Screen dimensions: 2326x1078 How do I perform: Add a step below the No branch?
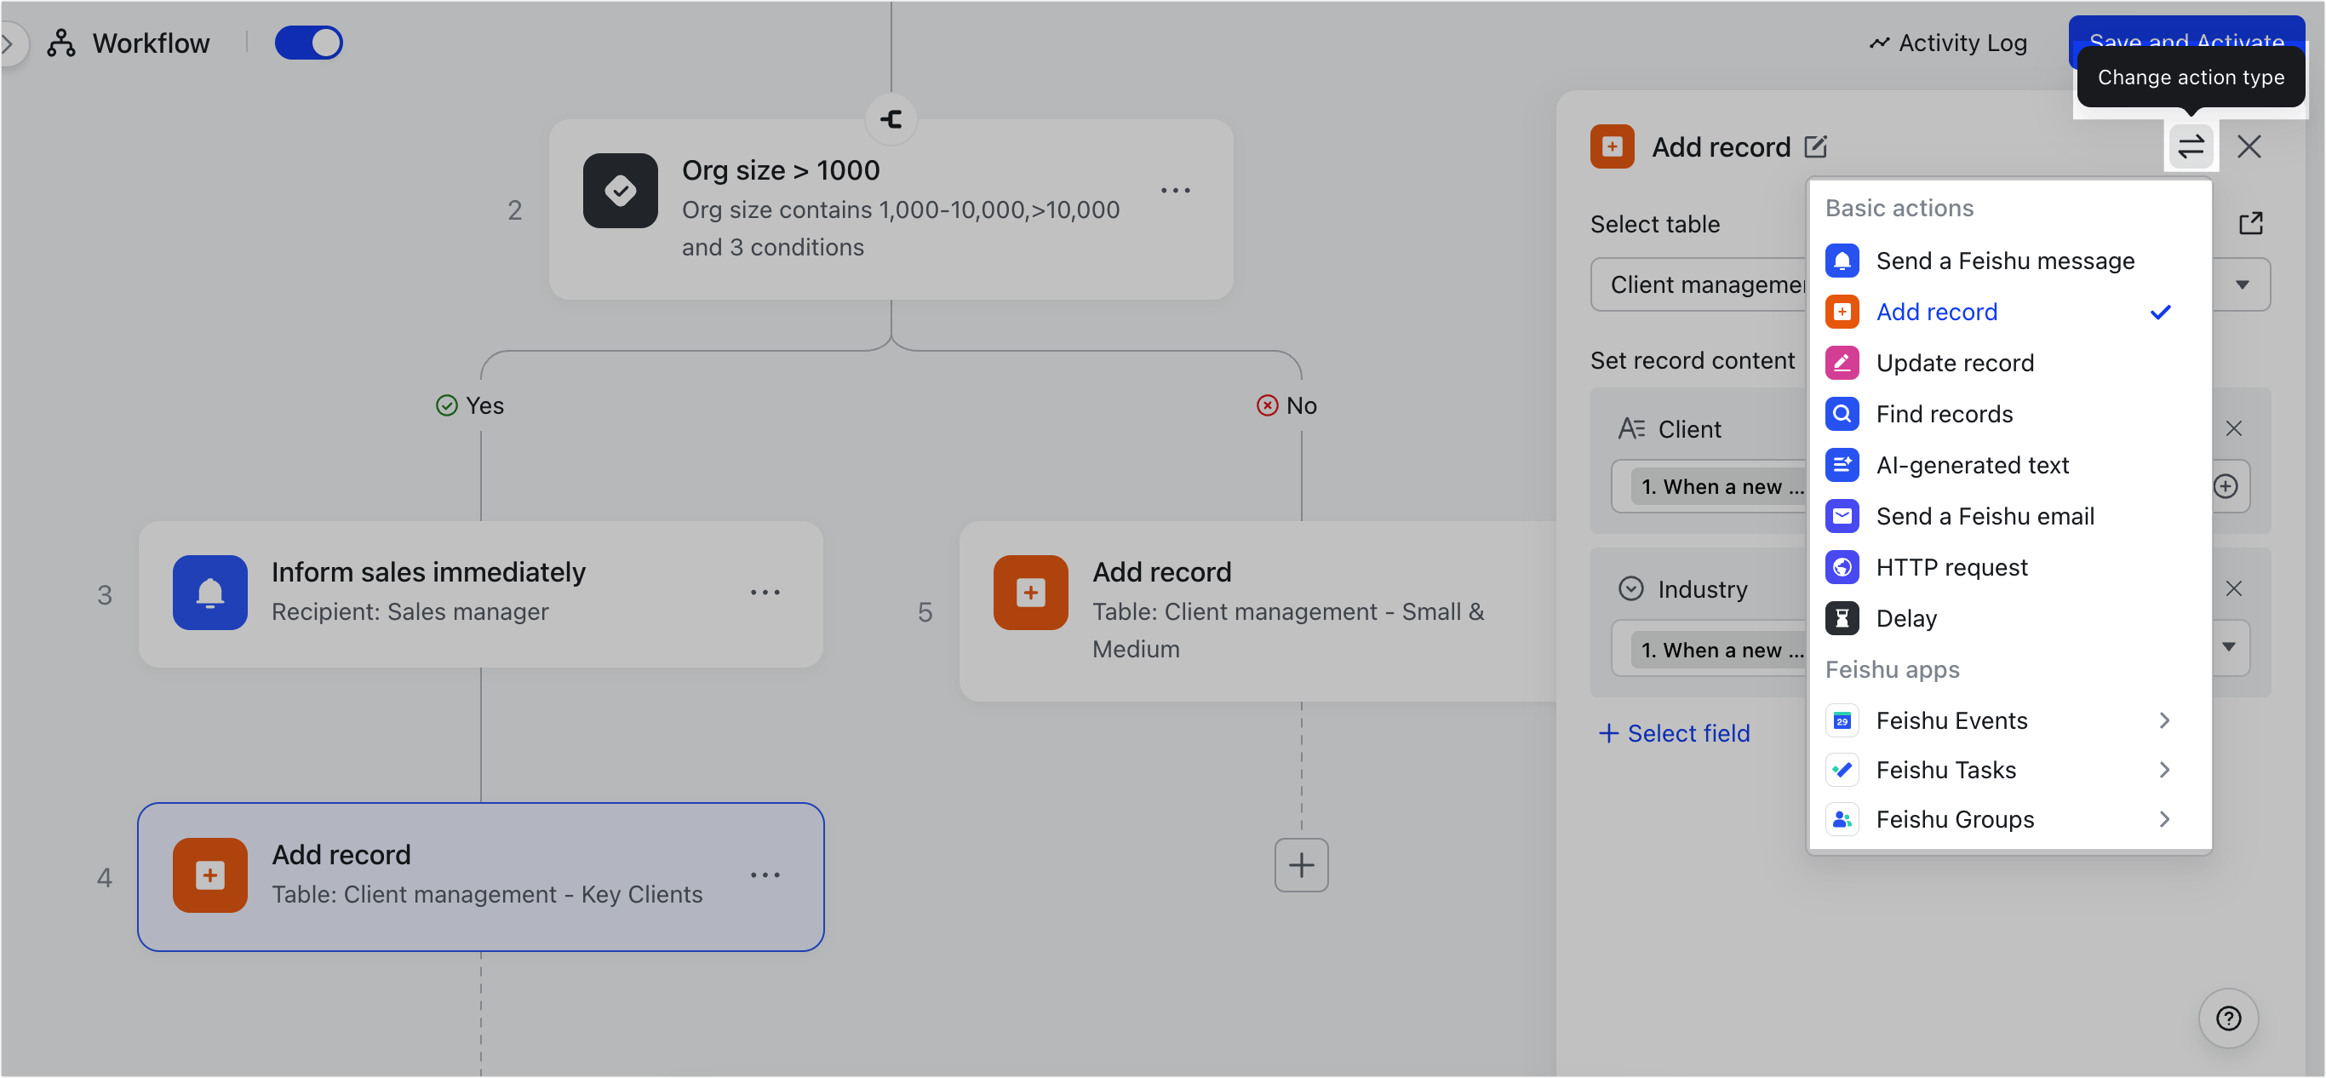coord(1300,865)
